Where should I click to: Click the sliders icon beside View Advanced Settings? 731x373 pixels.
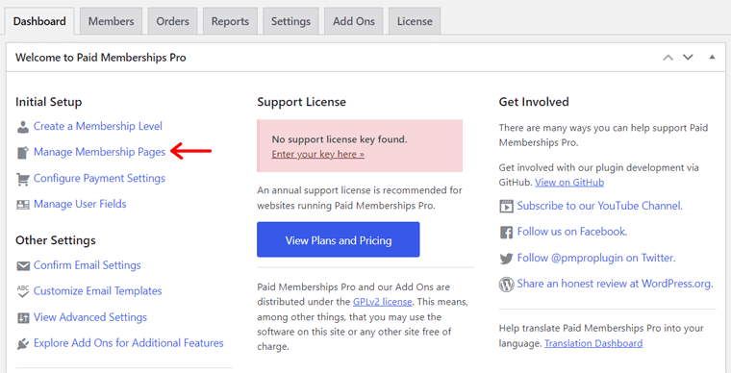pyautogui.click(x=23, y=318)
